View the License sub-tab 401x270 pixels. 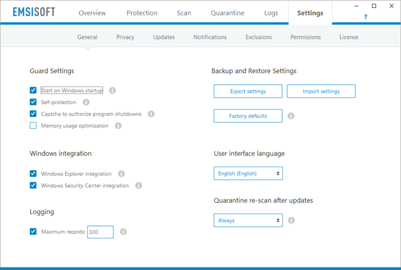point(349,37)
